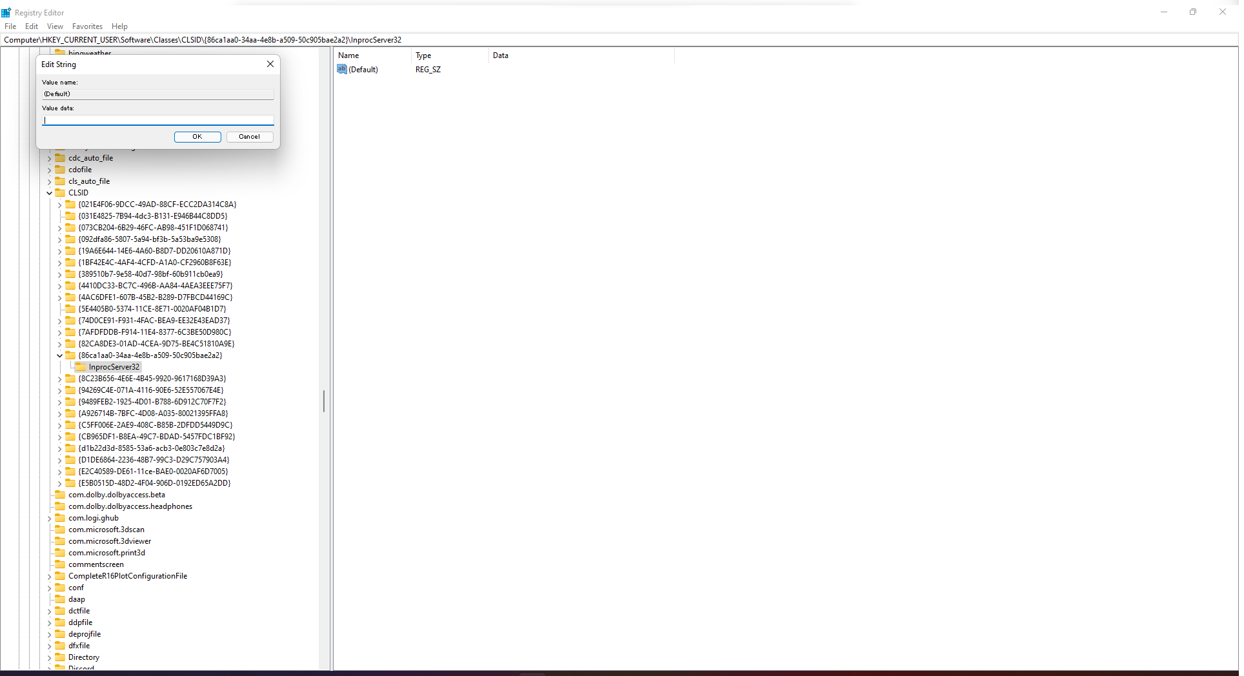The width and height of the screenshot is (1244, 676).
Task: Click the Registry Editor title bar icon
Action: 6,12
